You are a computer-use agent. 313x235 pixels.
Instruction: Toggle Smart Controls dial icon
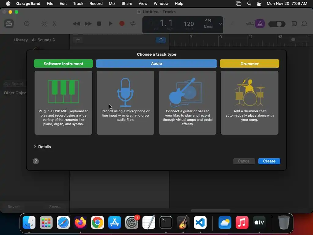[x=44, y=24]
